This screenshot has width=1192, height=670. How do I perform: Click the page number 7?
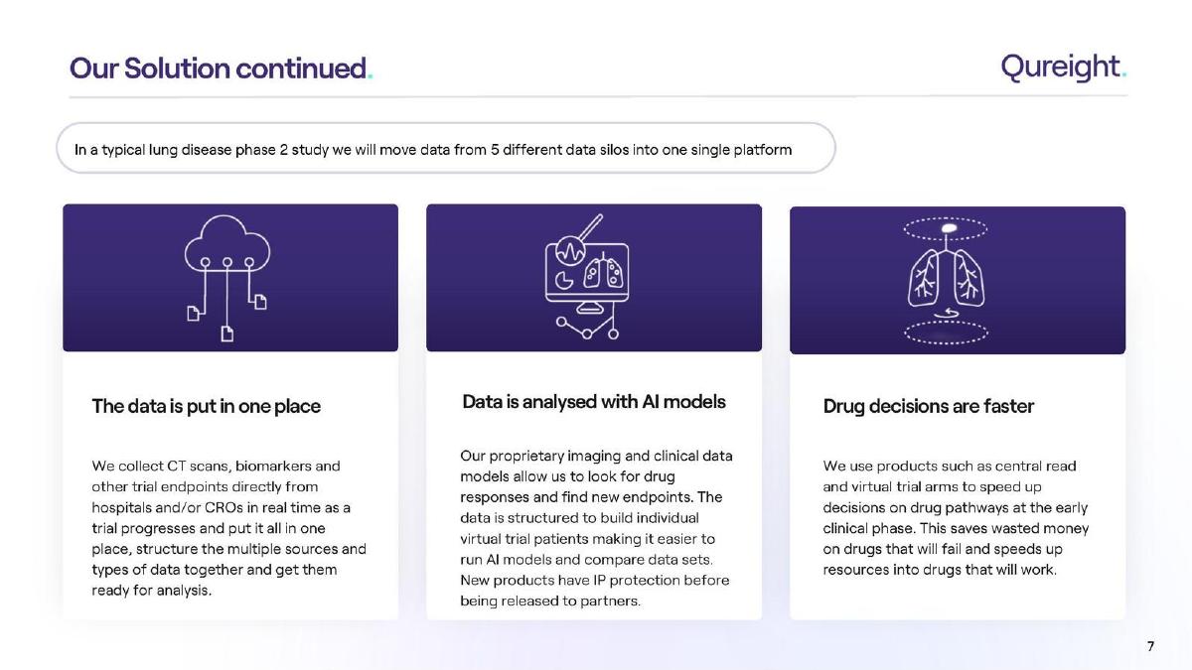[x=1151, y=646]
